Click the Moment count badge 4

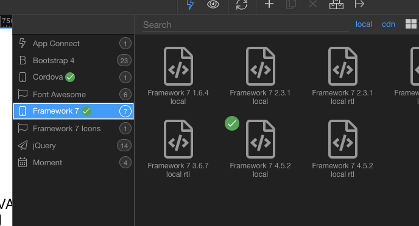125,163
